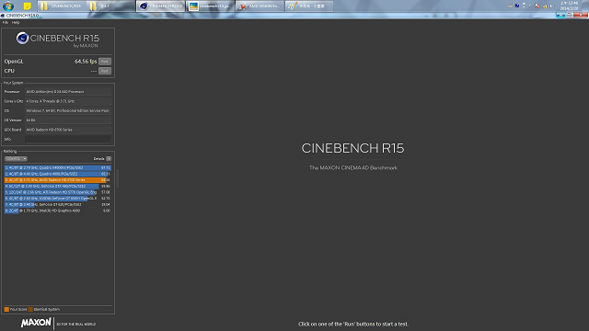Switch to the CINEBENCH R15.0 taskbar item

click(x=160, y=6)
